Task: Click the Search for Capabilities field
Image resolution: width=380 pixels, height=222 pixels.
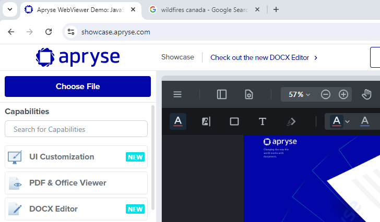Action: coord(76,129)
